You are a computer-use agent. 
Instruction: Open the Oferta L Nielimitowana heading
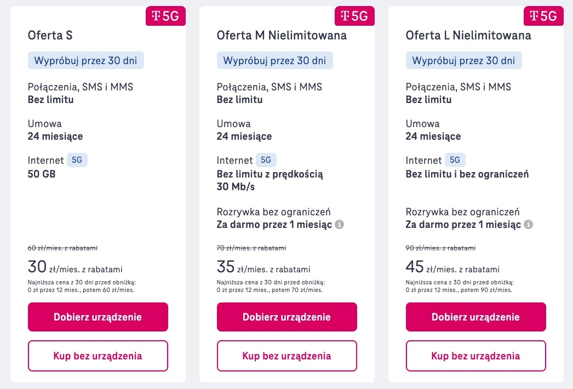(x=468, y=36)
